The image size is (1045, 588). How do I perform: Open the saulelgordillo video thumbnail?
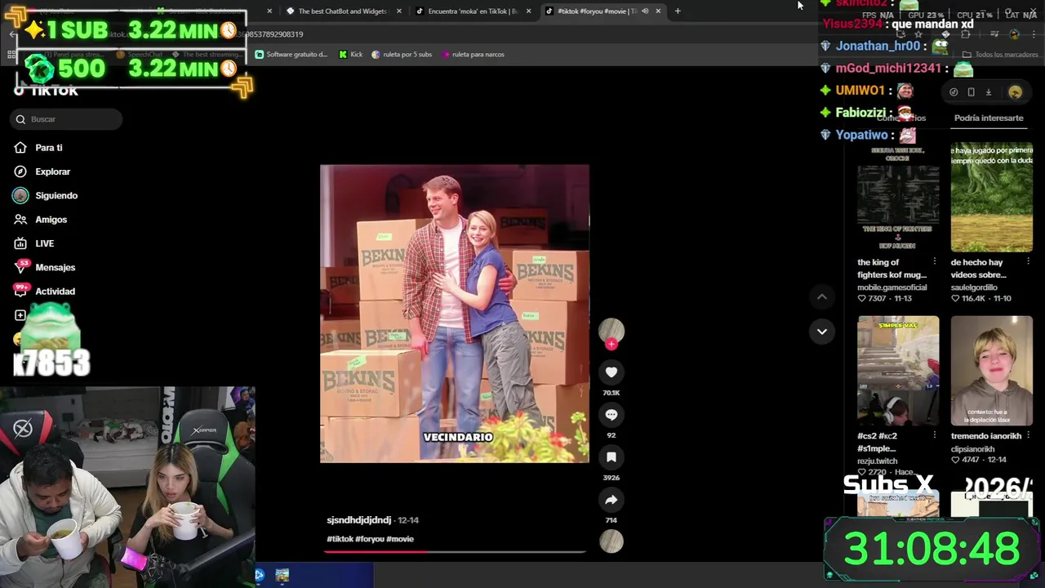point(991,198)
